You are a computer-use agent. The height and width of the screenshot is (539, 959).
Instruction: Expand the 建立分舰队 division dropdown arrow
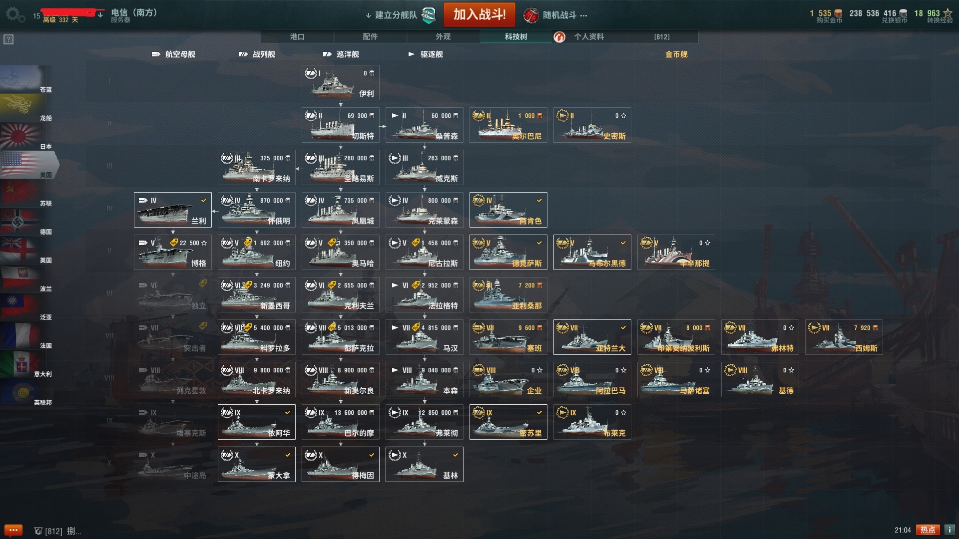(368, 15)
